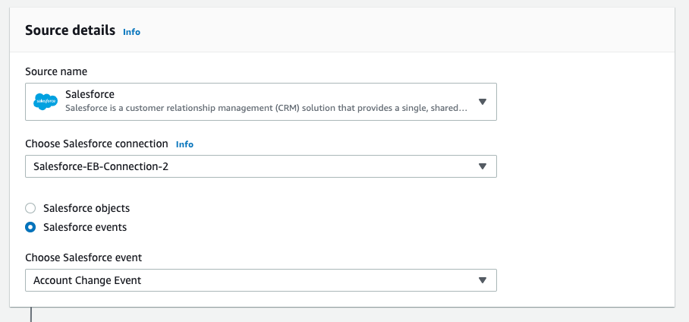Open Info link beside Choose Salesforce connection
This screenshot has width=689, height=322.
pyautogui.click(x=184, y=144)
